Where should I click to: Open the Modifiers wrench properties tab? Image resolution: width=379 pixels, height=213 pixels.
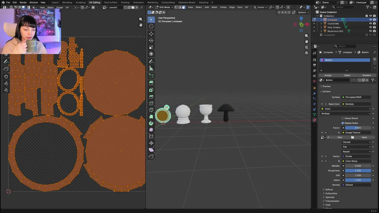tap(314, 93)
